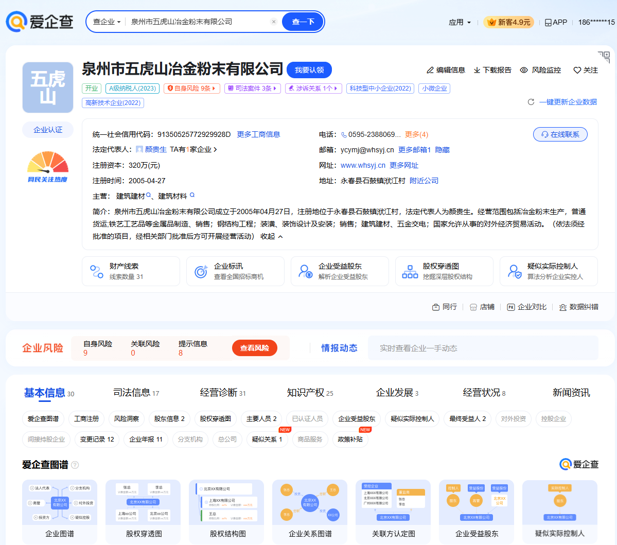
Task: Open the 股权穿透图 card under the company profile
Action: pos(444,271)
